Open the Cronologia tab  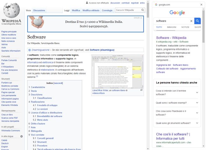pyautogui.click(x=107, y=10)
